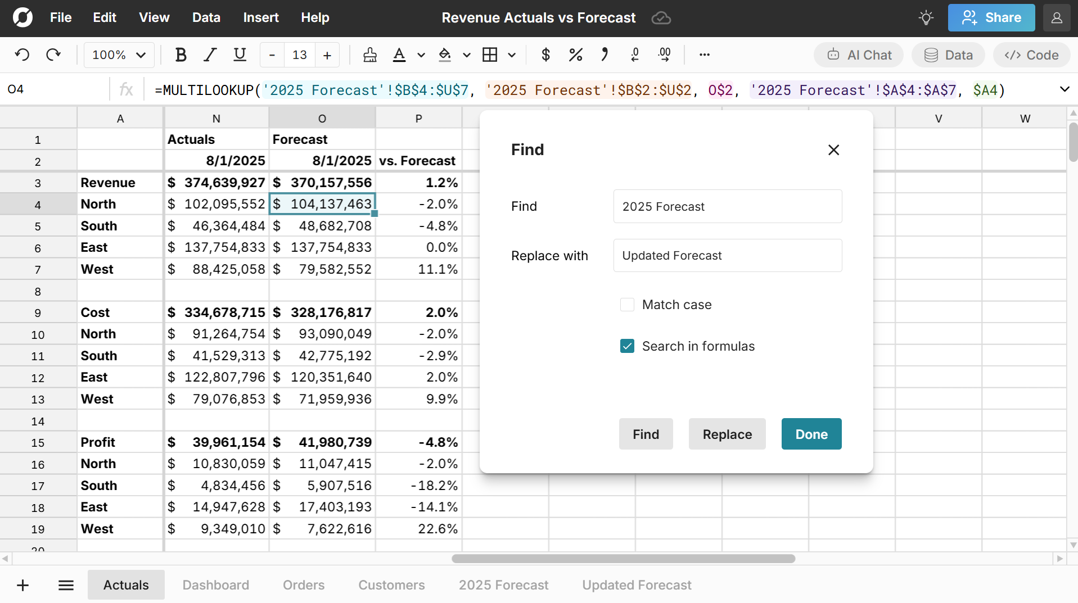Increase decimal places
Viewport: 1078px width, 603px height.
tap(665, 55)
